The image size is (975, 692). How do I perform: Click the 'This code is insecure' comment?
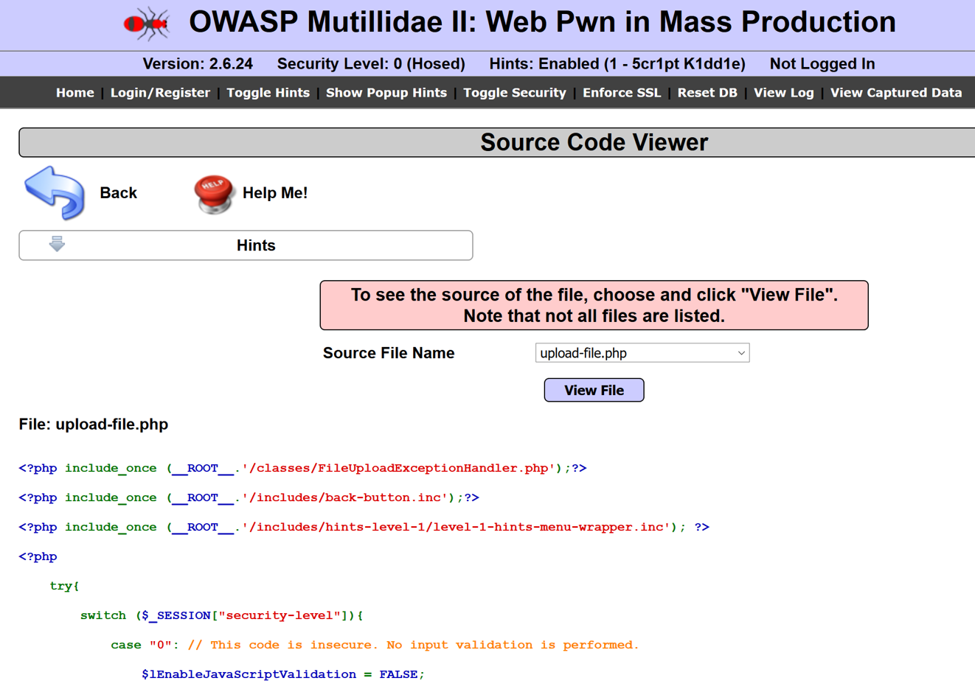click(x=413, y=645)
